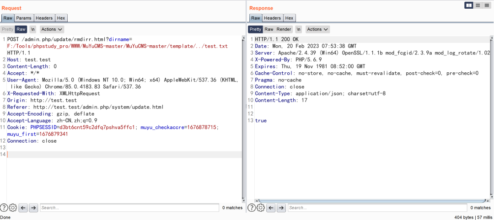Click the Accept-Encoding header line
Screen dimensions: 494x220
point(51,114)
